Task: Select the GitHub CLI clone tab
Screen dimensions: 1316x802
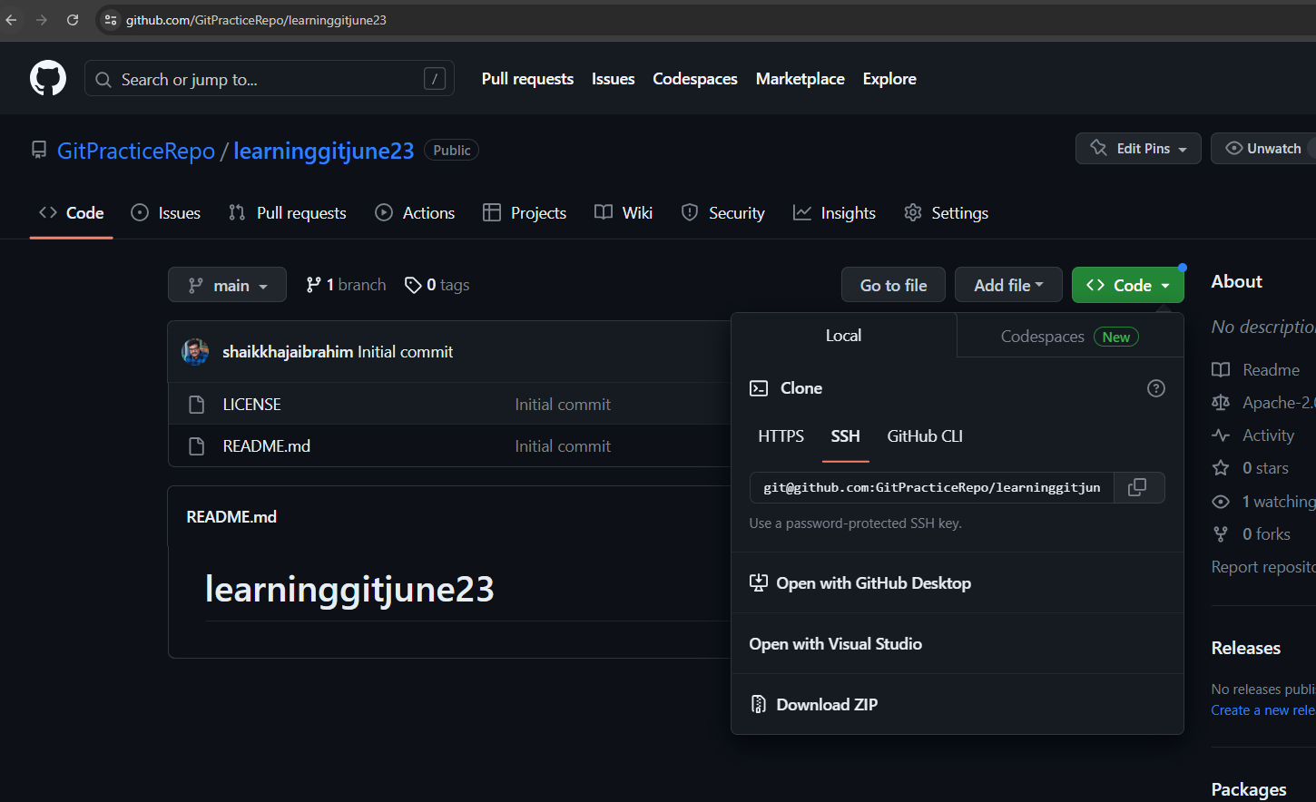Action: coord(924,436)
